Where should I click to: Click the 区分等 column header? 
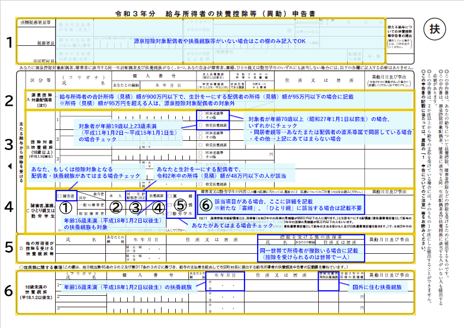pos(40,80)
